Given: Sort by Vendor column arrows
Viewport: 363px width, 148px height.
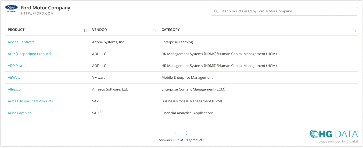Looking at the screenshot, I should click(155, 30).
